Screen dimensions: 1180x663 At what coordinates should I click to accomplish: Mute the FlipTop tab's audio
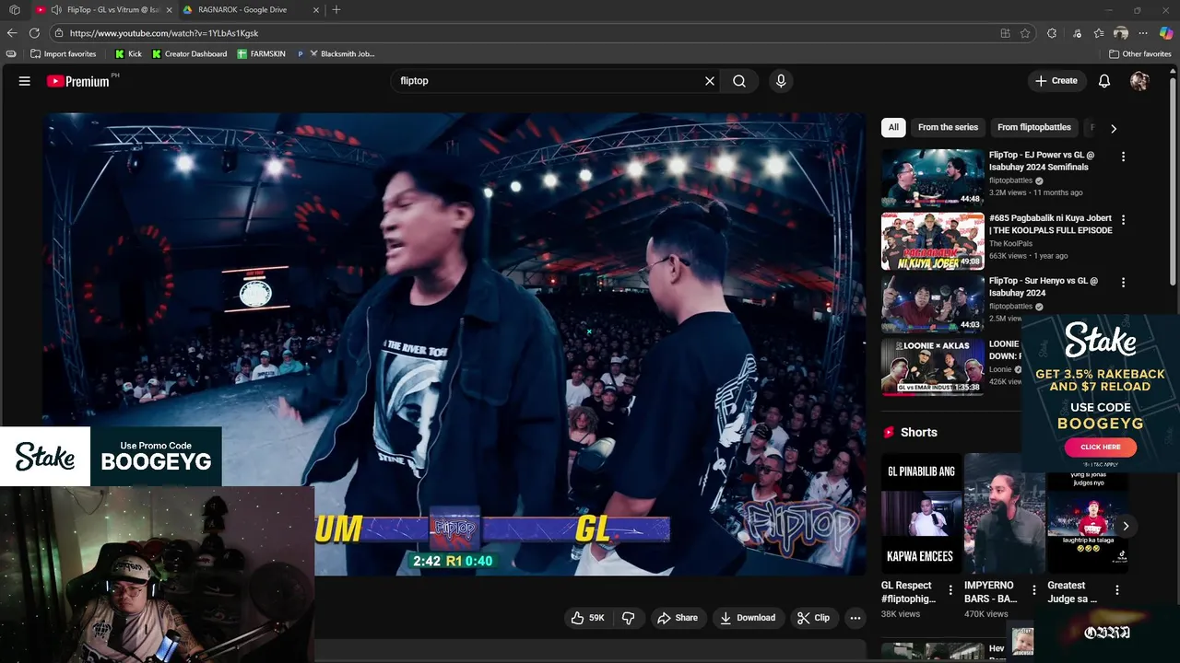coord(56,10)
